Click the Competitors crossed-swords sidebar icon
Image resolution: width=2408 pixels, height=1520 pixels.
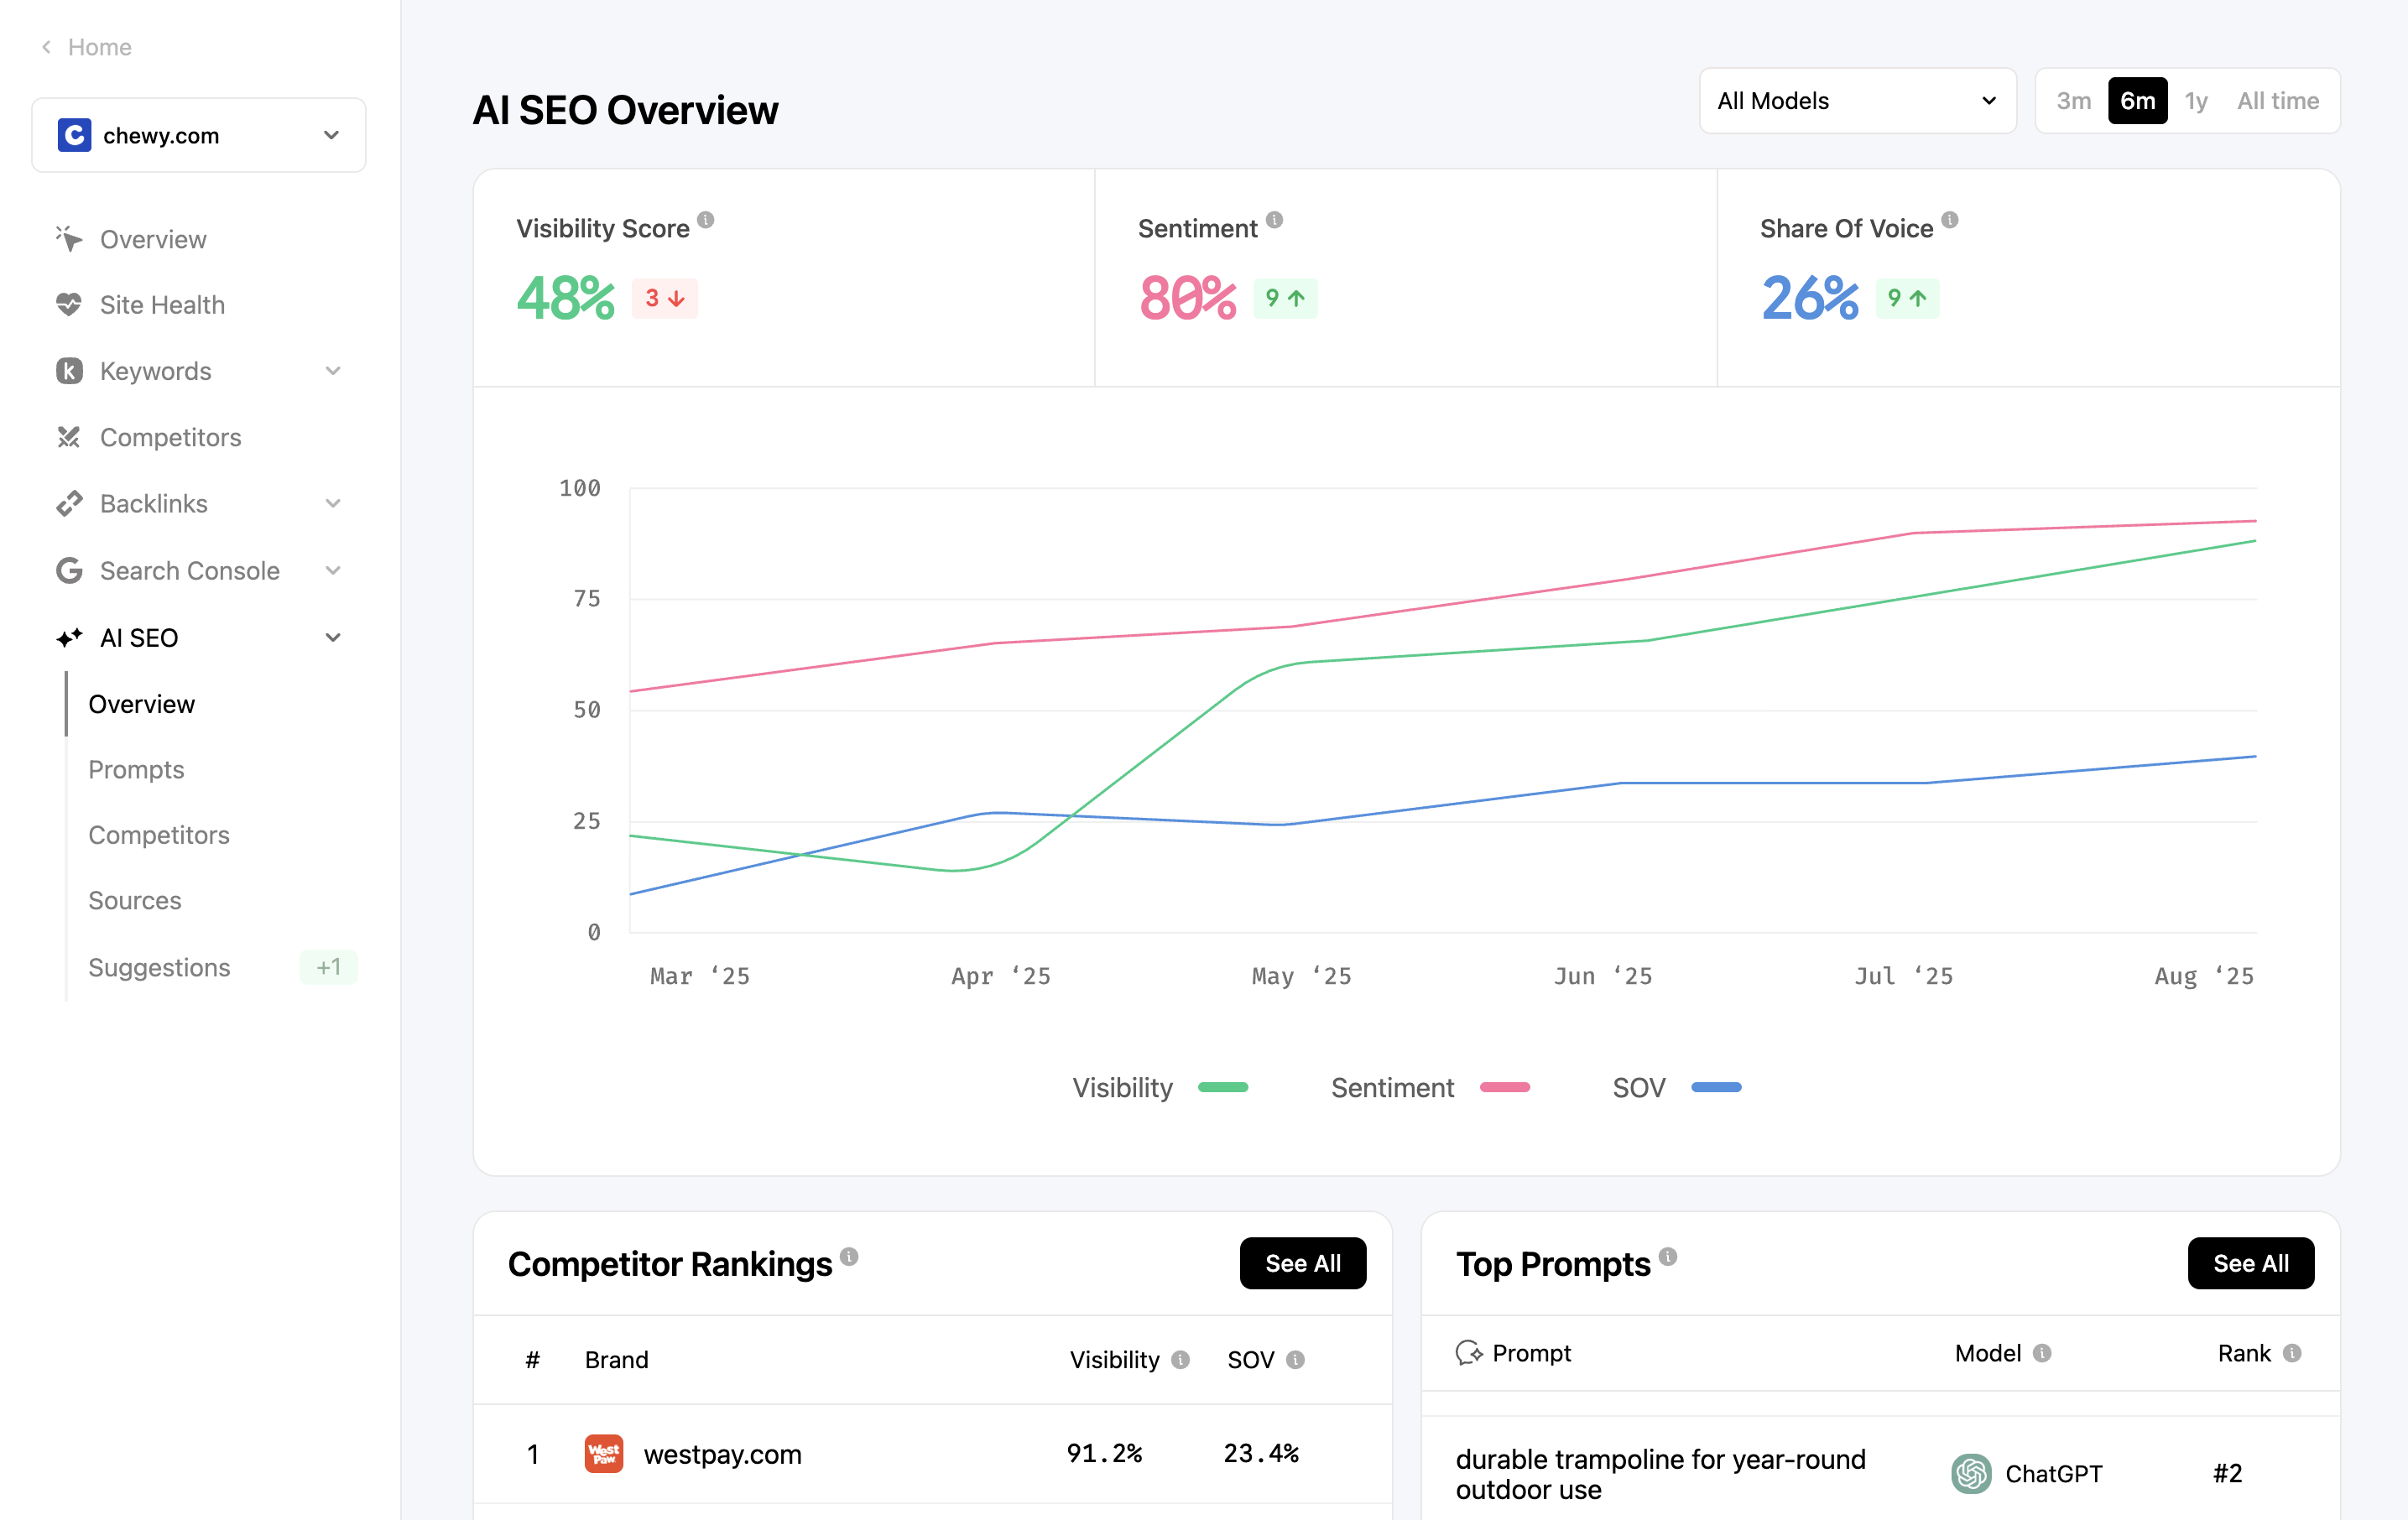tap(68, 437)
